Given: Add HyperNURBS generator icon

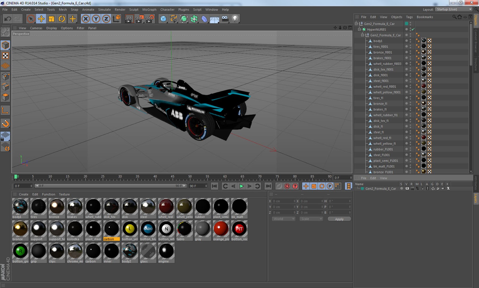Looking at the screenshot, I should click(x=184, y=19).
